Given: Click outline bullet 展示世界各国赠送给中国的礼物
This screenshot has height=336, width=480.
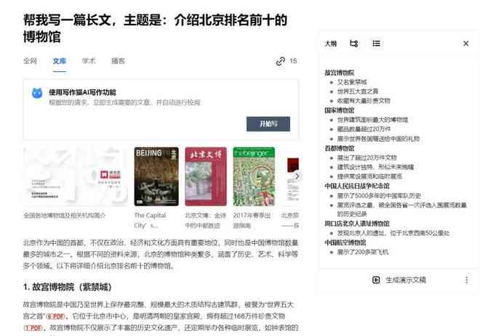Looking at the screenshot, I should (378, 139).
